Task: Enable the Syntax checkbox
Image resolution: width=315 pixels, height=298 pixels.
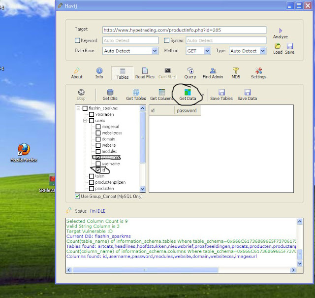Action: pos(166,40)
